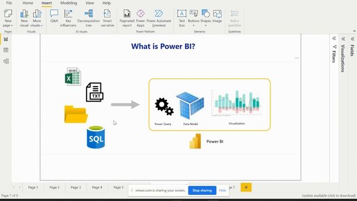Viewport: 357px width, 201px height.
Task: Go to Page 2 tab
Action: pyautogui.click(x=55, y=188)
